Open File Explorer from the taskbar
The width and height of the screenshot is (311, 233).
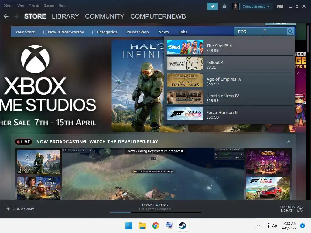click(142, 226)
